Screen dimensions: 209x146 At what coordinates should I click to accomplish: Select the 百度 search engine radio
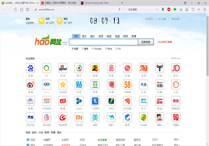coord(73,49)
